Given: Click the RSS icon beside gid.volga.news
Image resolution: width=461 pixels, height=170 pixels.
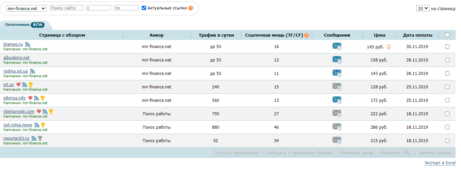Looking at the screenshot, I should click(x=37, y=125).
